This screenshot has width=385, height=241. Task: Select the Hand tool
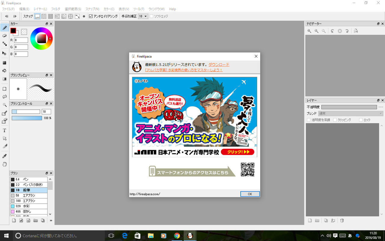pos(5,164)
